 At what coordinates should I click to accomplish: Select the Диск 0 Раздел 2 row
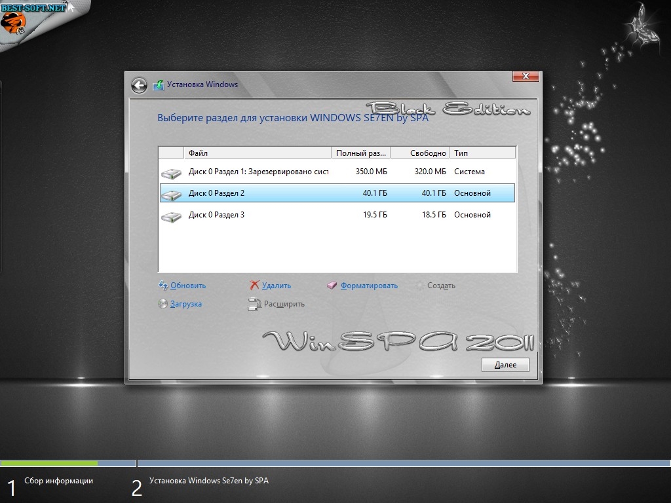point(337,193)
